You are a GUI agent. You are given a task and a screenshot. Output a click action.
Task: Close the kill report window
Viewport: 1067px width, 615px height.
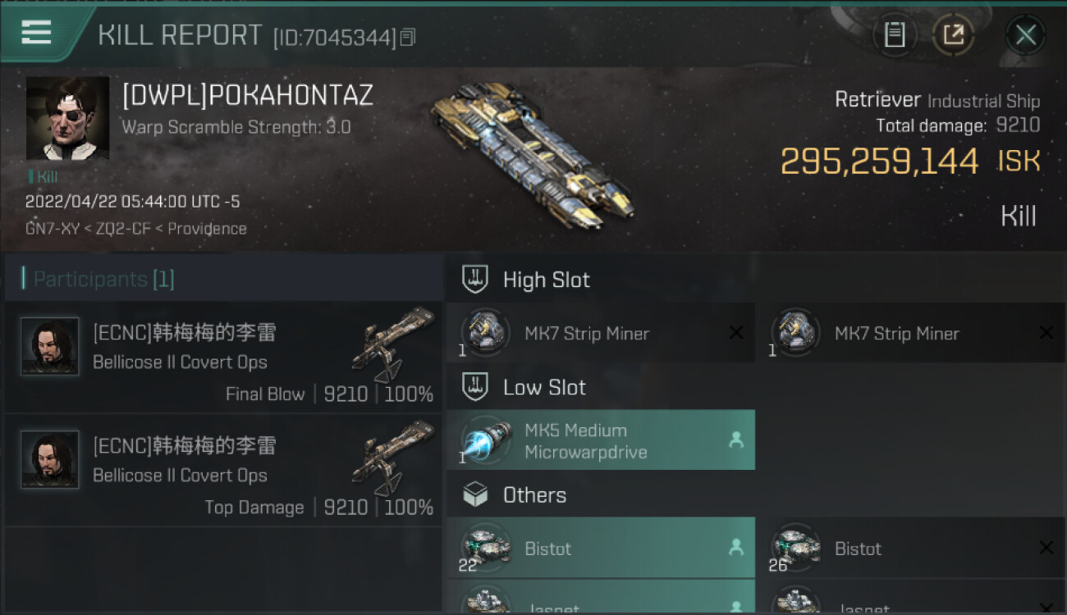(x=1025, y=34)
